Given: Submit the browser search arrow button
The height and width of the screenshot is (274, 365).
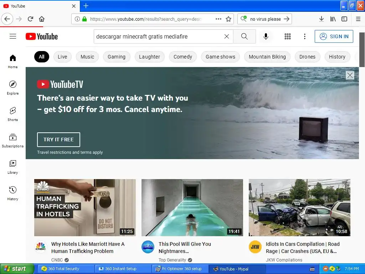Looking at the screenshot, I should [x=287, y=19].
